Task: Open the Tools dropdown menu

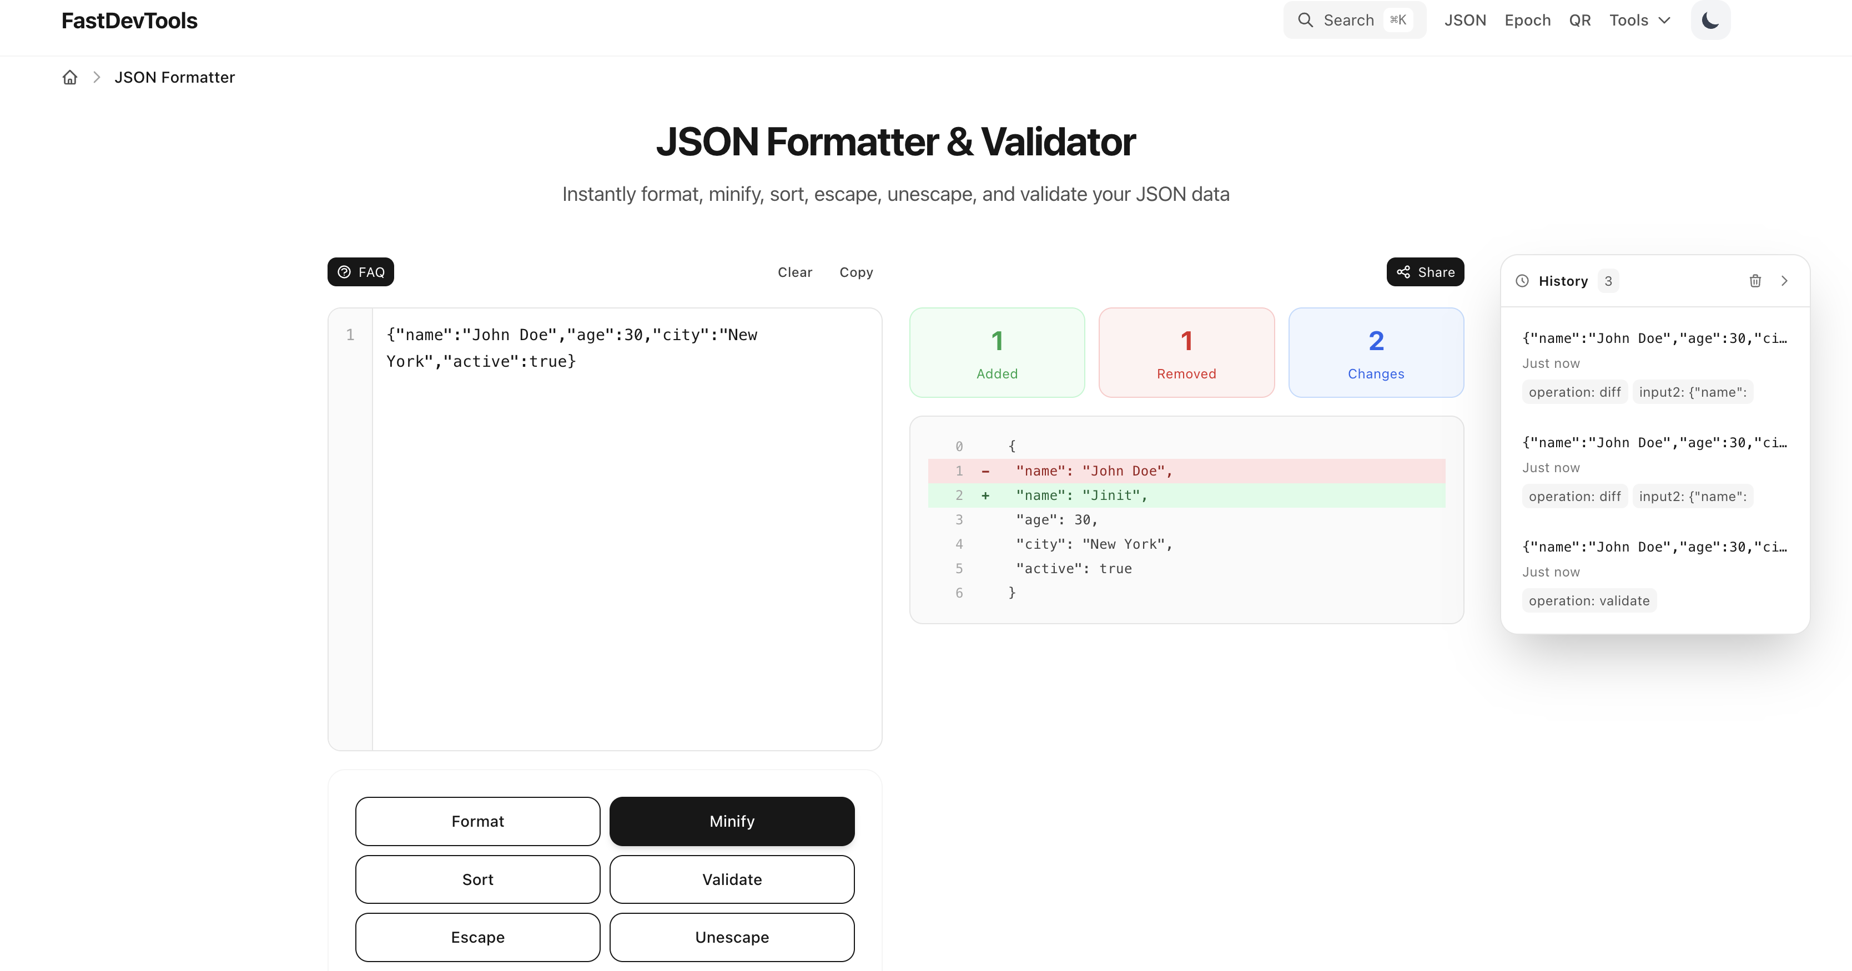Action: 1639,20
